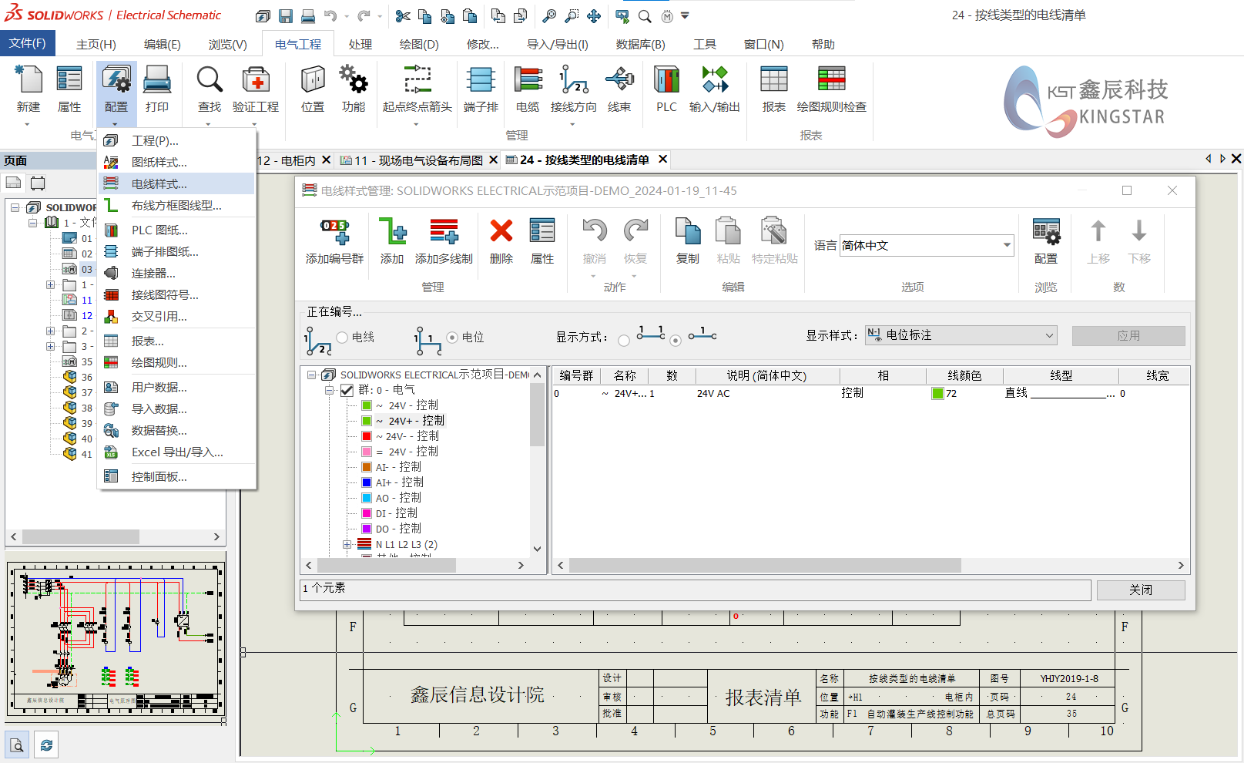Screen dimensions: 1244x763
Task: Click the refresh icon below the preview
Action: (46, 745)
